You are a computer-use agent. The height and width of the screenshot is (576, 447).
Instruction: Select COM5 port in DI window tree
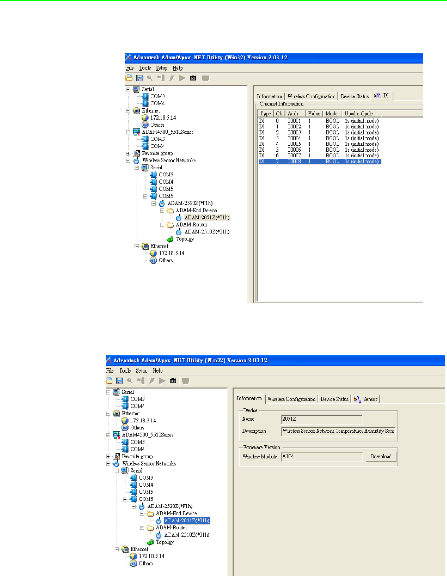(166, 189)
